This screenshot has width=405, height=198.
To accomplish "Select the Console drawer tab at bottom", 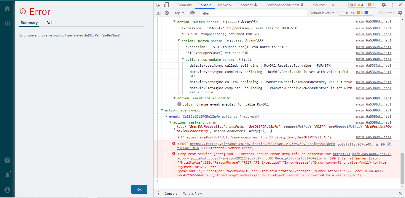I will [x=171, y=194].
